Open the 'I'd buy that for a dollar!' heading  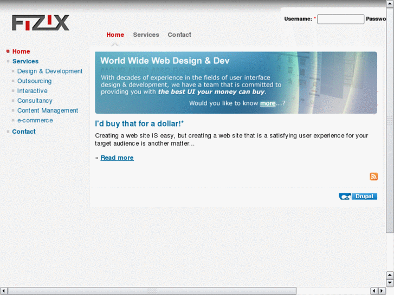(139, 124)
